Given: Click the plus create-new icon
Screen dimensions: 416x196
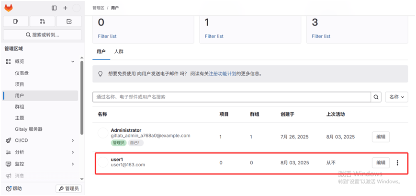Looking at the screenshot, I should 65,8.
